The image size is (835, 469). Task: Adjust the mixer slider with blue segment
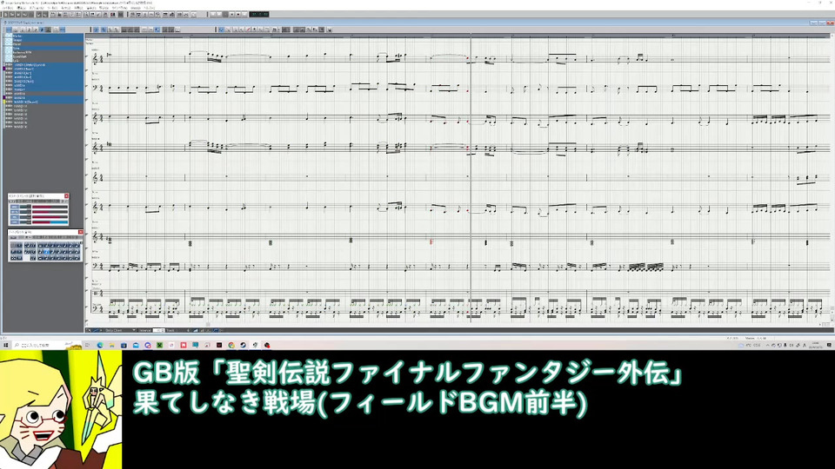click(x=50, y=222)
